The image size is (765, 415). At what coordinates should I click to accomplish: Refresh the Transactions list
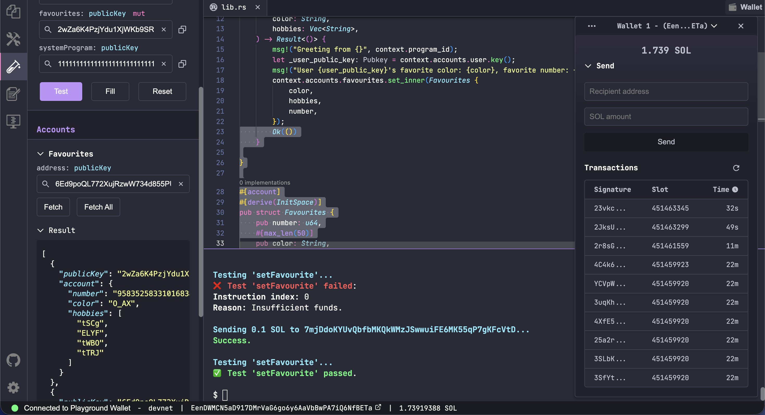[736, 168]
